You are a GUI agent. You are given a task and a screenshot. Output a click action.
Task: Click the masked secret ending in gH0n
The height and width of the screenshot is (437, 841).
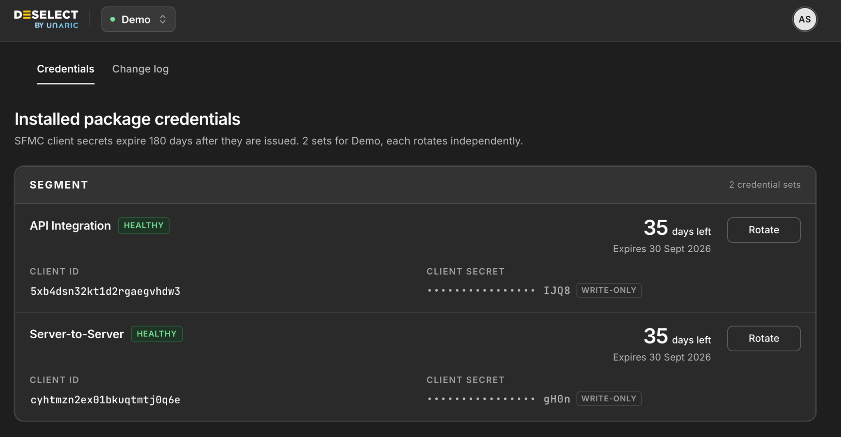point(499,399)
